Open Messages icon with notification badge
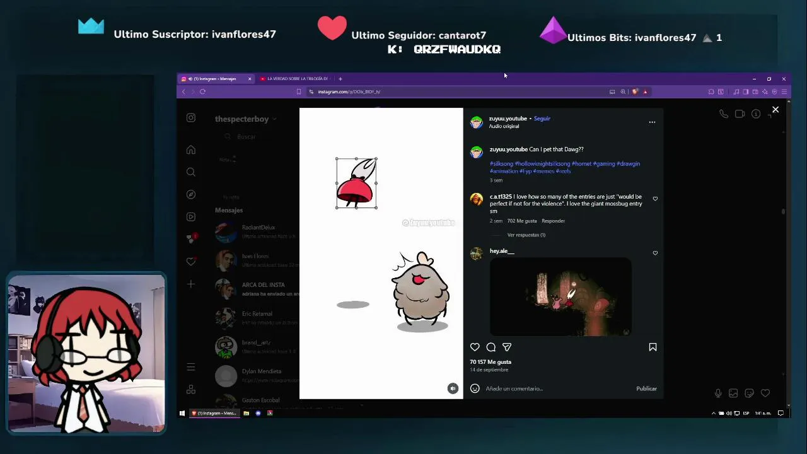 coord(191,239)
